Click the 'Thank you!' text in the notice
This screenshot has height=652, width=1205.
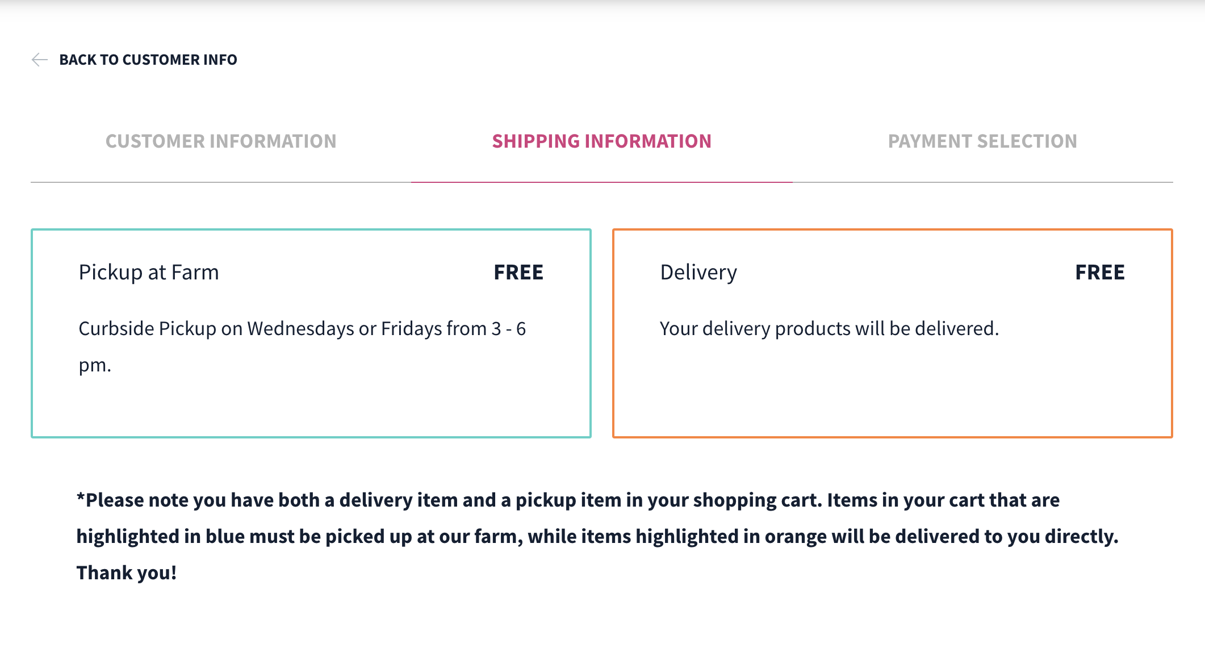pyautogui.click(x=127, y=572)
